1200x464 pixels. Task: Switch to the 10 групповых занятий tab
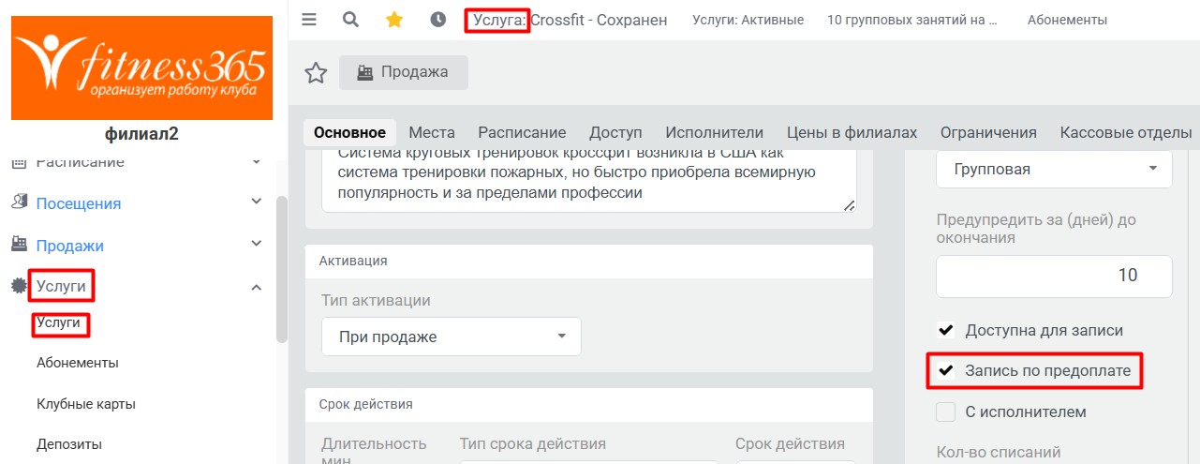click(x=912, y=20)
